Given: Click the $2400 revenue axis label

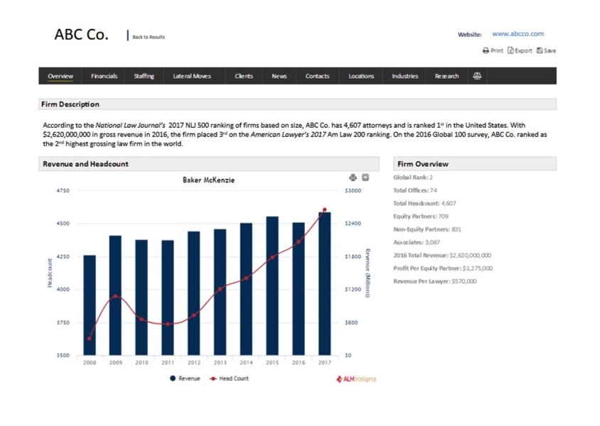Looking at the screenshot, I should 353,223.
